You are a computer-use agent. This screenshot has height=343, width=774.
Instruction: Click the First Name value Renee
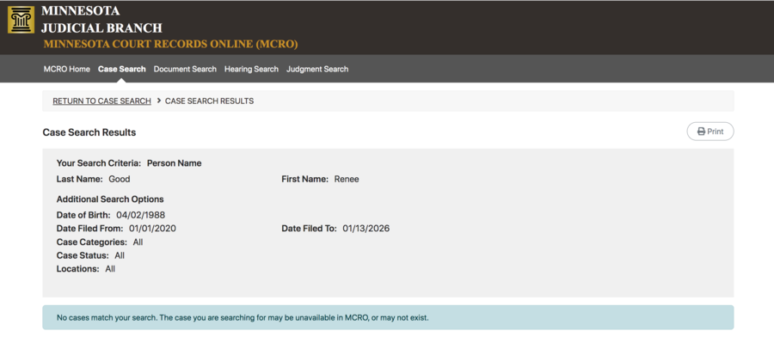click(347, 179)
